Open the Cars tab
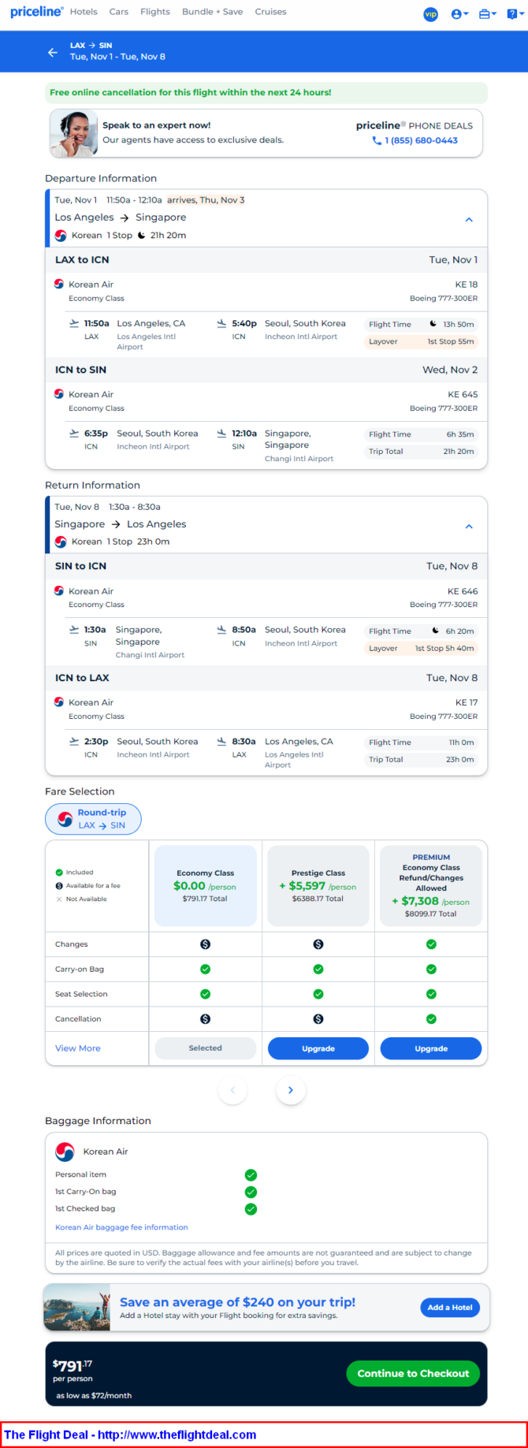This screenshot has width=528, height=1448. tap(119, 12)
